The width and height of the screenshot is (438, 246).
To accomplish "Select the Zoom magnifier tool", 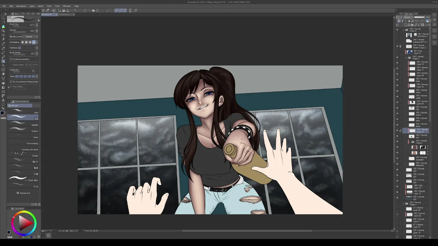I will (3, 18).
